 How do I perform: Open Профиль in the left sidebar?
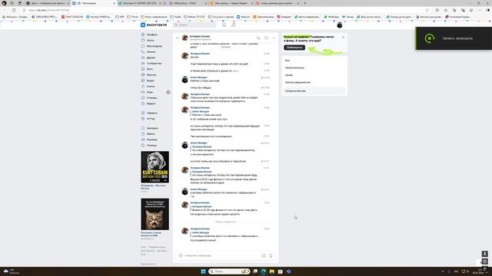pyautogui.click(x=152, y=34)
